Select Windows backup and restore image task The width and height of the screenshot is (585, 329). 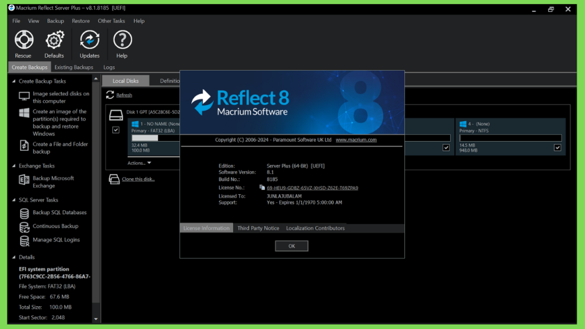59,122
